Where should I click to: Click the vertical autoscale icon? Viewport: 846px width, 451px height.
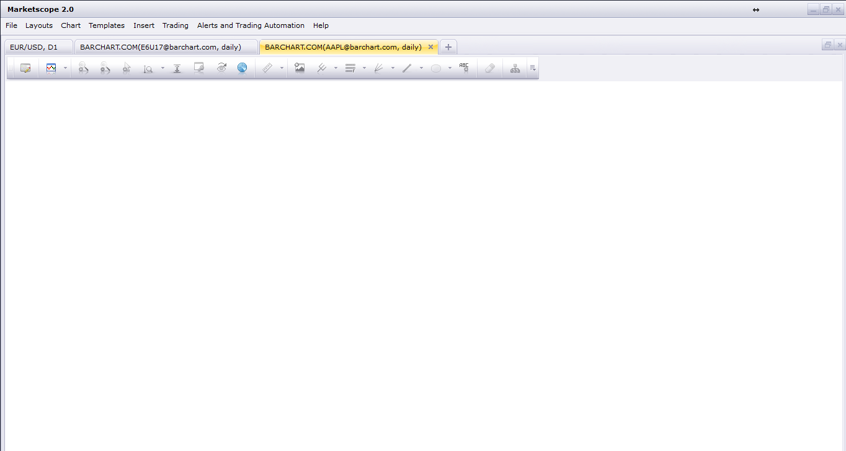point(177,68)
